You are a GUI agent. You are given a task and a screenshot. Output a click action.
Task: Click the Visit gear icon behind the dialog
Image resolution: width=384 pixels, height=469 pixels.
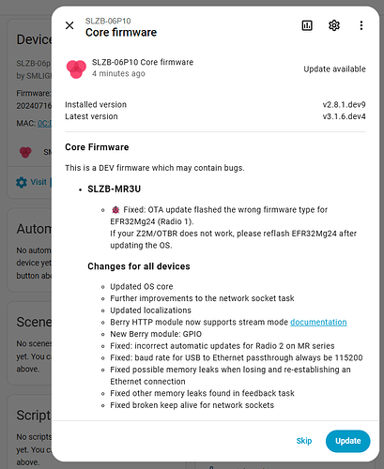coord(22,182)
